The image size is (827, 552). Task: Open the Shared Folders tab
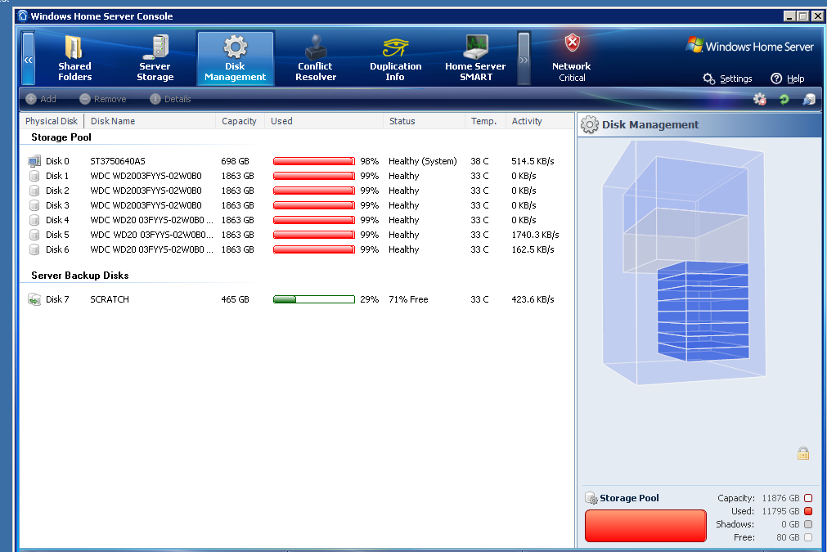pyautogui.click(x=75, y=58)
